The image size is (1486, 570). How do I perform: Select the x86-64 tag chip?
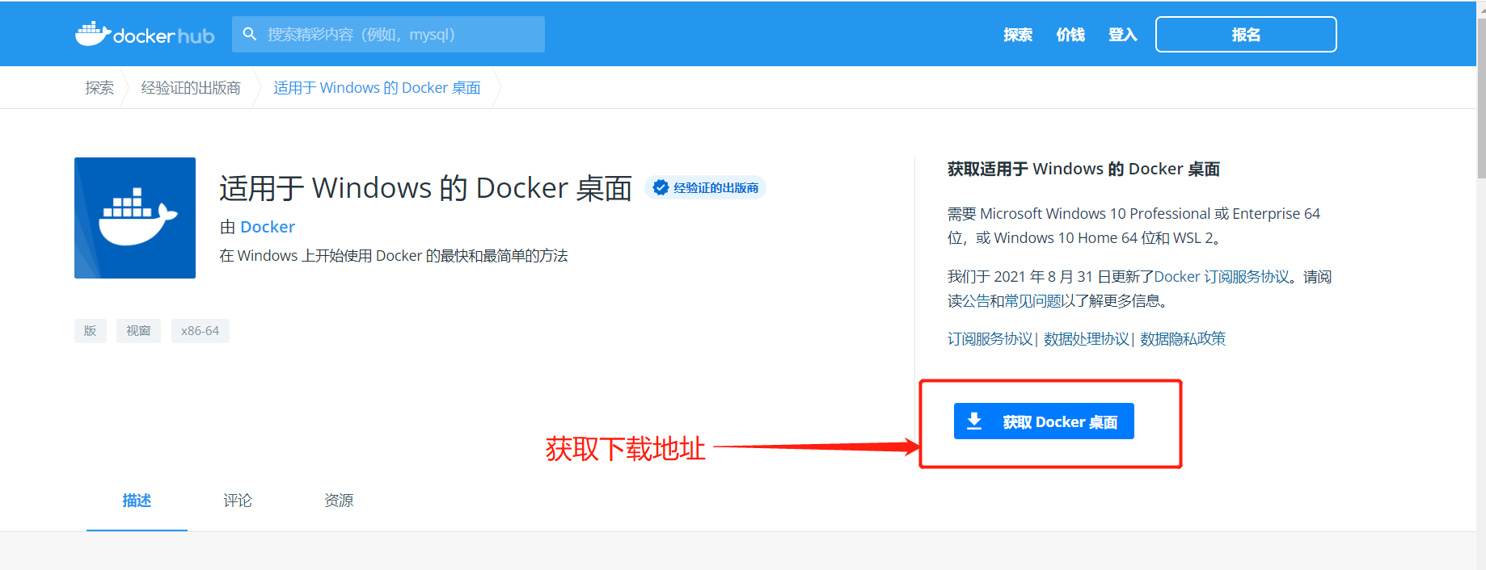(x=201, y=331)
